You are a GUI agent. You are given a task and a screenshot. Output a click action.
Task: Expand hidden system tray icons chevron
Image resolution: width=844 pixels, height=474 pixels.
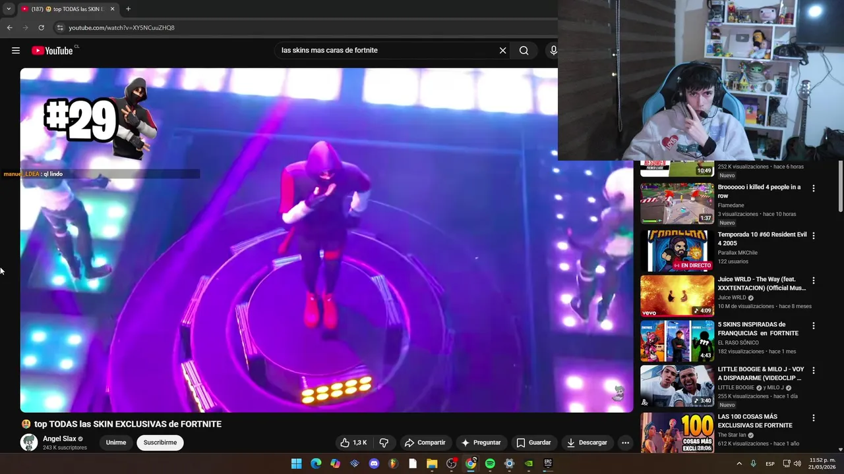click(x=739, y=463)
